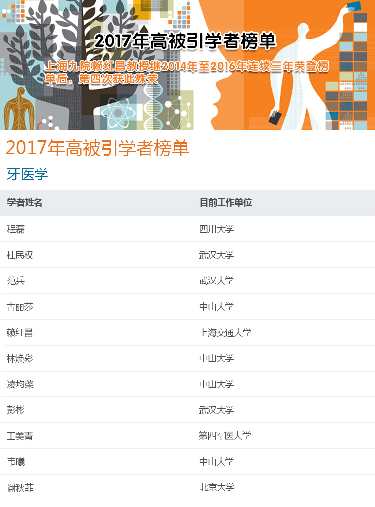
Task: Select the 牙医学 category heading
Action: [28, 175]
